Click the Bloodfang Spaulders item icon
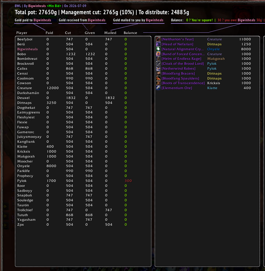Screen dimensions: 265x271 tap(158, 78)
